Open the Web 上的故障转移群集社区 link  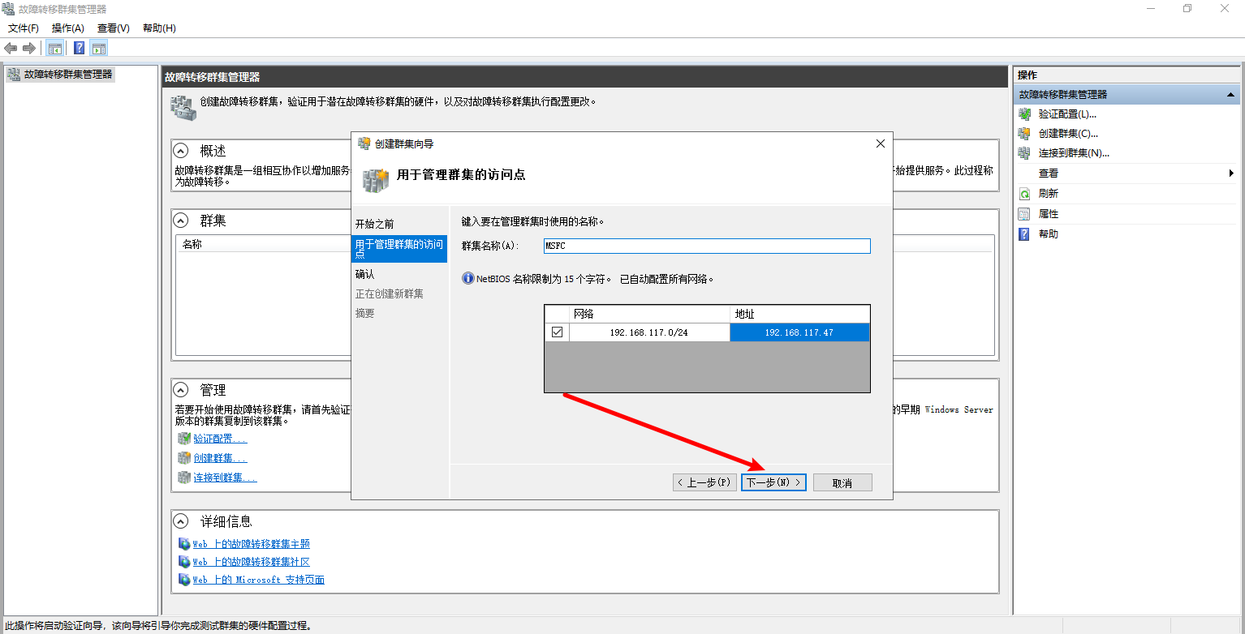[251, 562]
